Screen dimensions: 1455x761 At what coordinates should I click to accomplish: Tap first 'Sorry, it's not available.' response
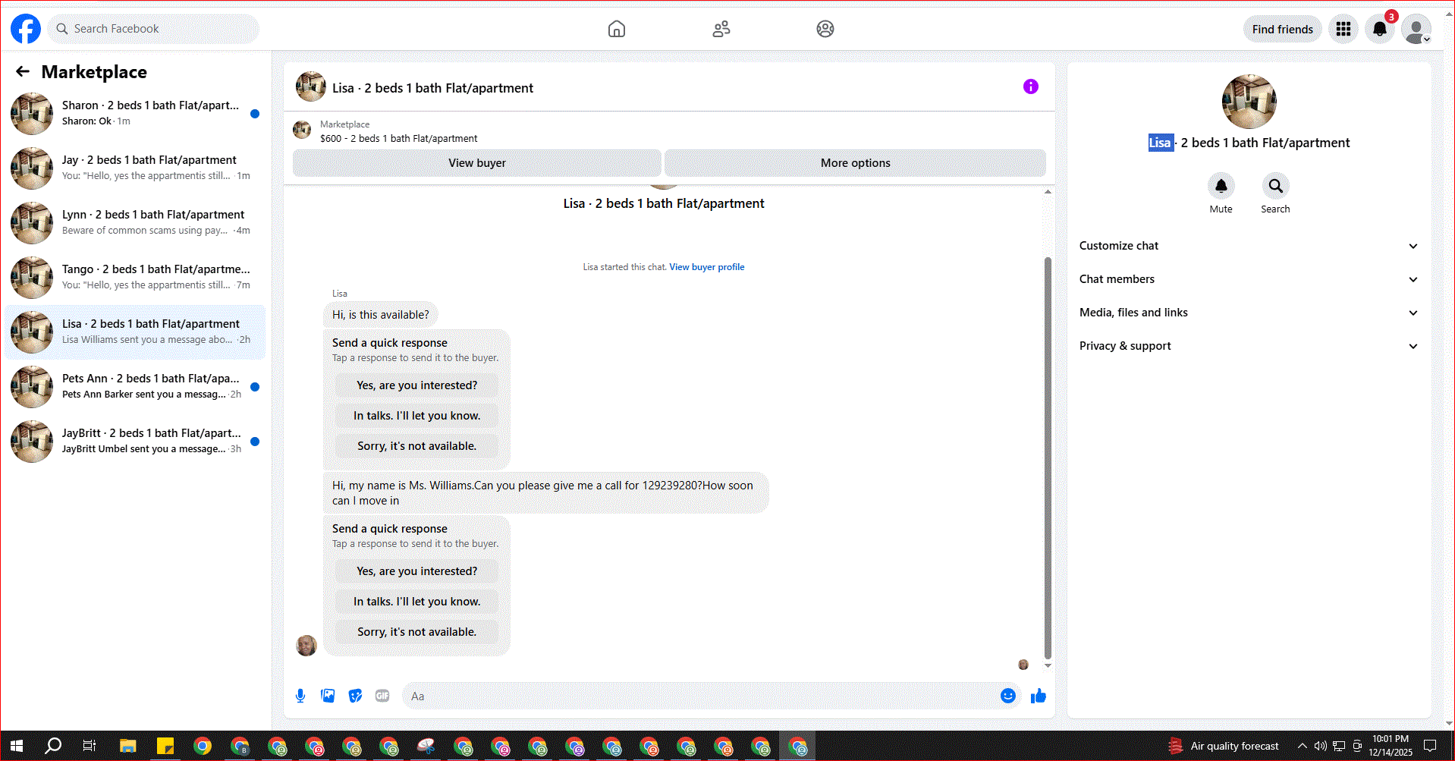(x=417, y=446)
